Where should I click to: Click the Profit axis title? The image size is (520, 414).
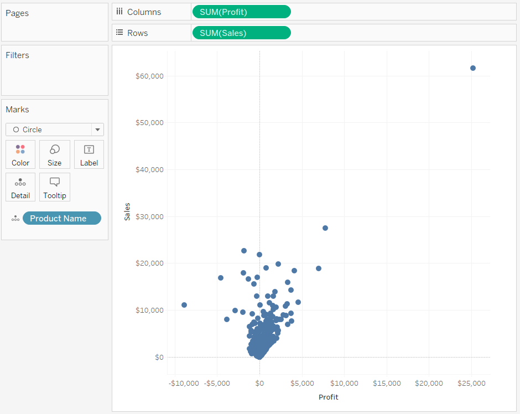[328, 397]
